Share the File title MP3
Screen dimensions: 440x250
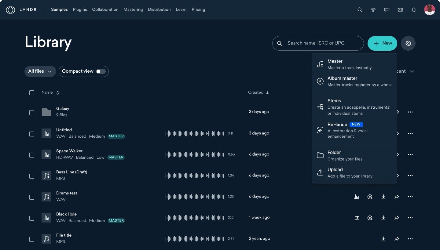coord(397,239)
